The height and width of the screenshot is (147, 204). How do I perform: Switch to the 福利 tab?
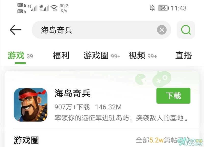point(61,55)
